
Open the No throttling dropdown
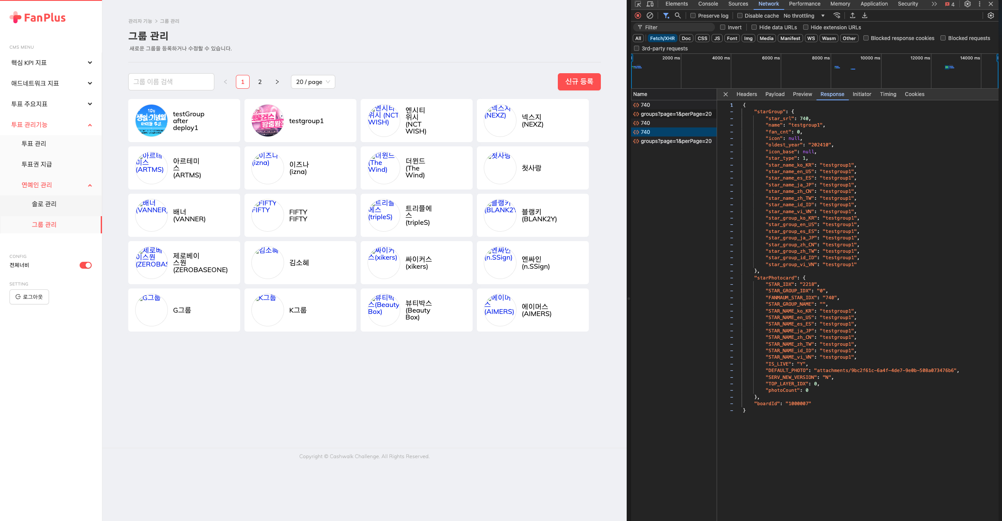click(x=804, y=16)
